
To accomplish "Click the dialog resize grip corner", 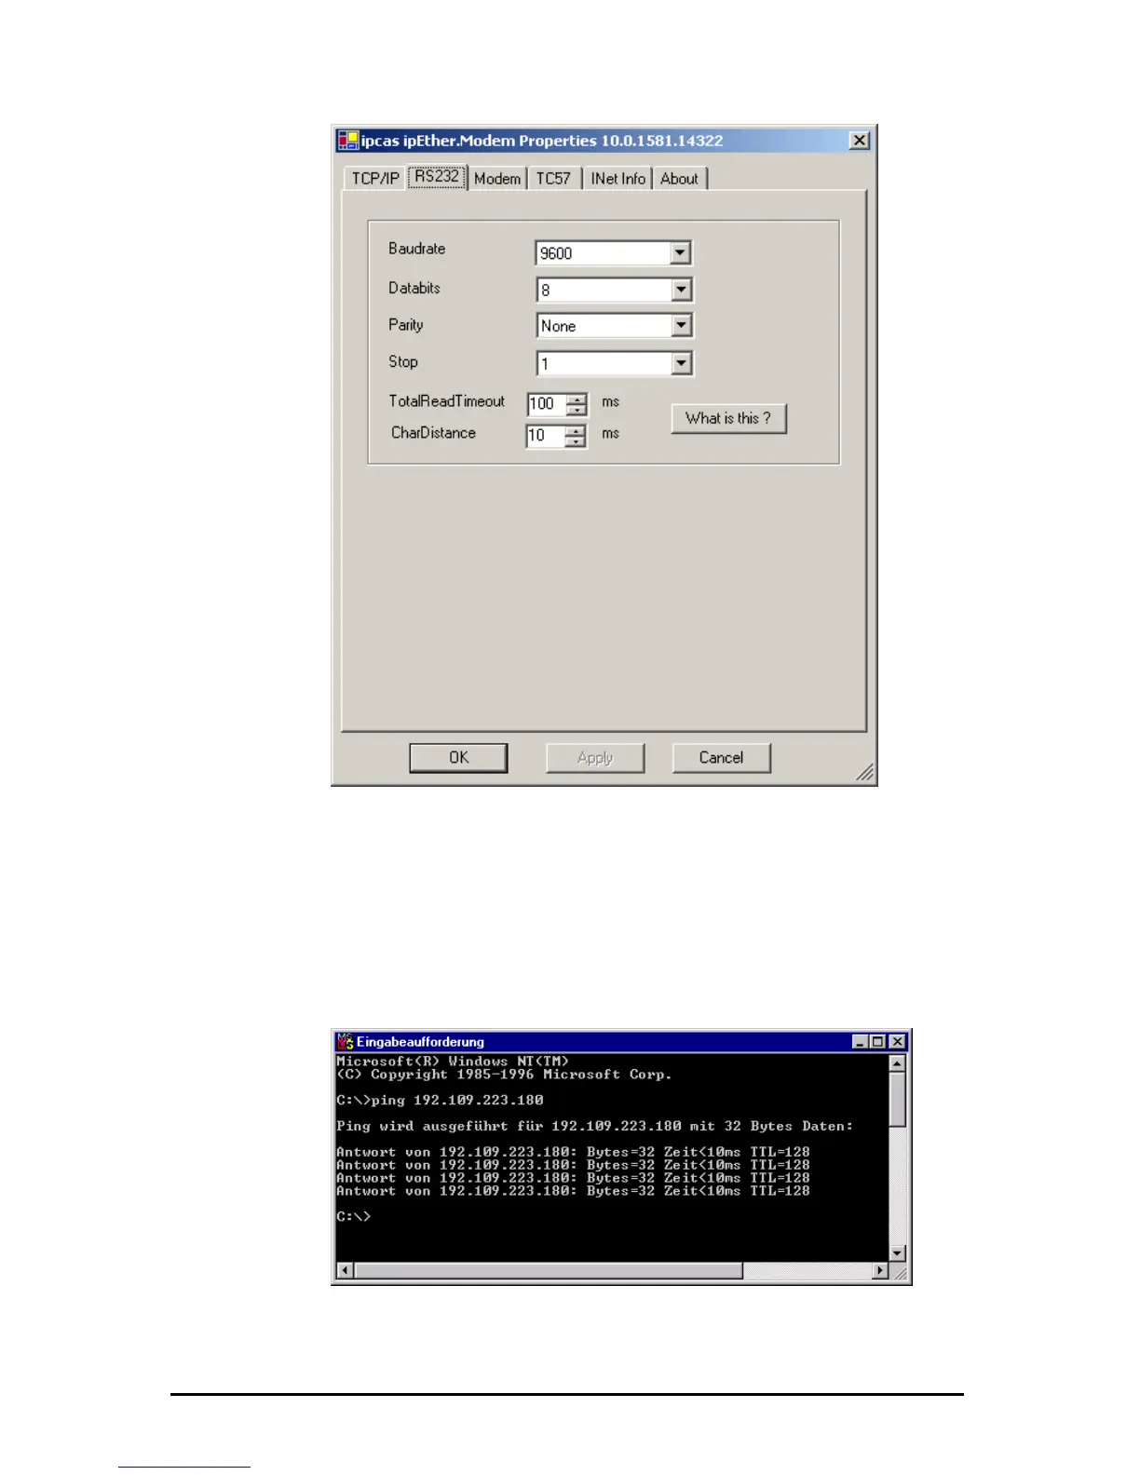I will coord(865,773).
